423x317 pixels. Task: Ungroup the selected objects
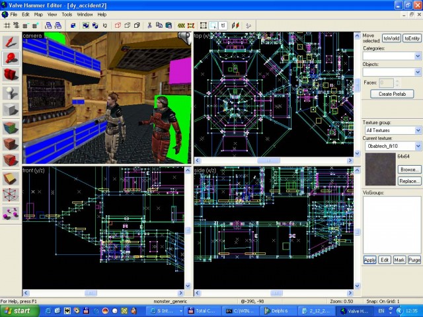coord(95,26)
